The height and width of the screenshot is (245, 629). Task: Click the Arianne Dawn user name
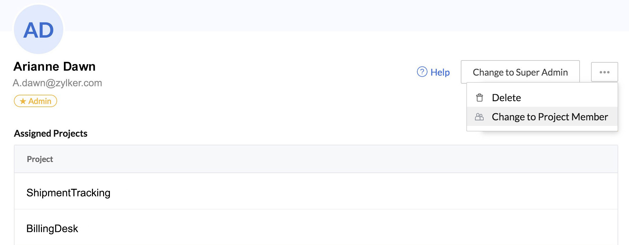coord(55,67)
